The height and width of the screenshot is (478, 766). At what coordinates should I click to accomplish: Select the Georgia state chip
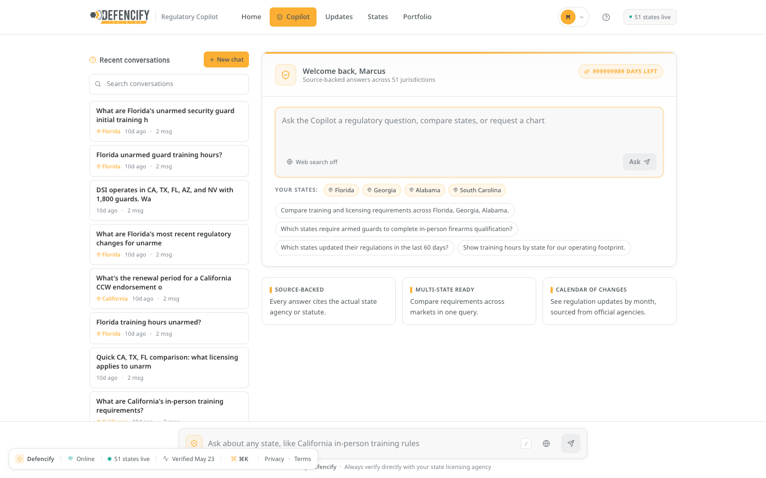point(381,190)
